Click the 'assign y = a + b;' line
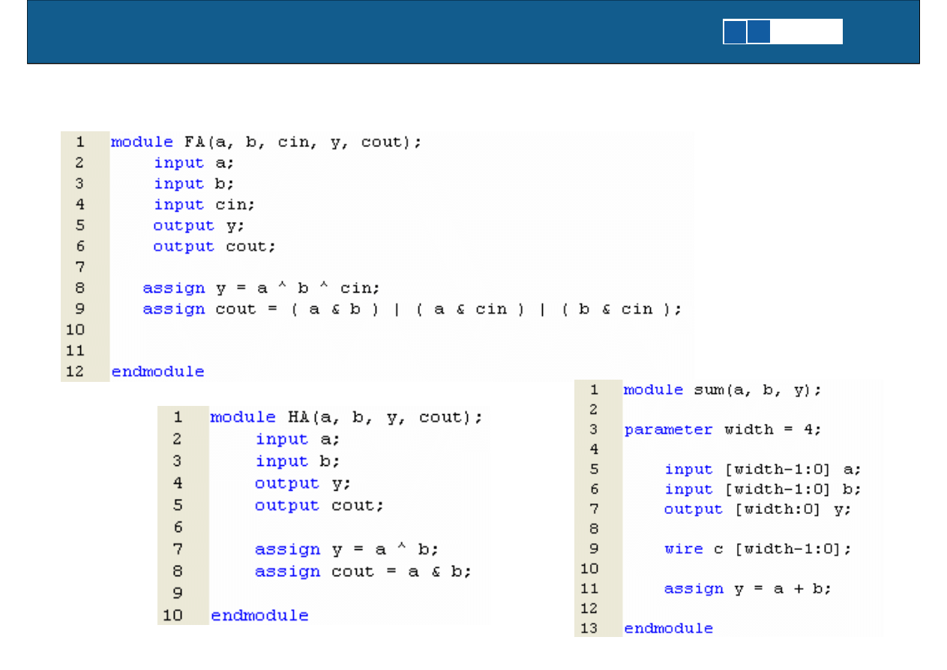947x670 pixels. tap(748, 589)
